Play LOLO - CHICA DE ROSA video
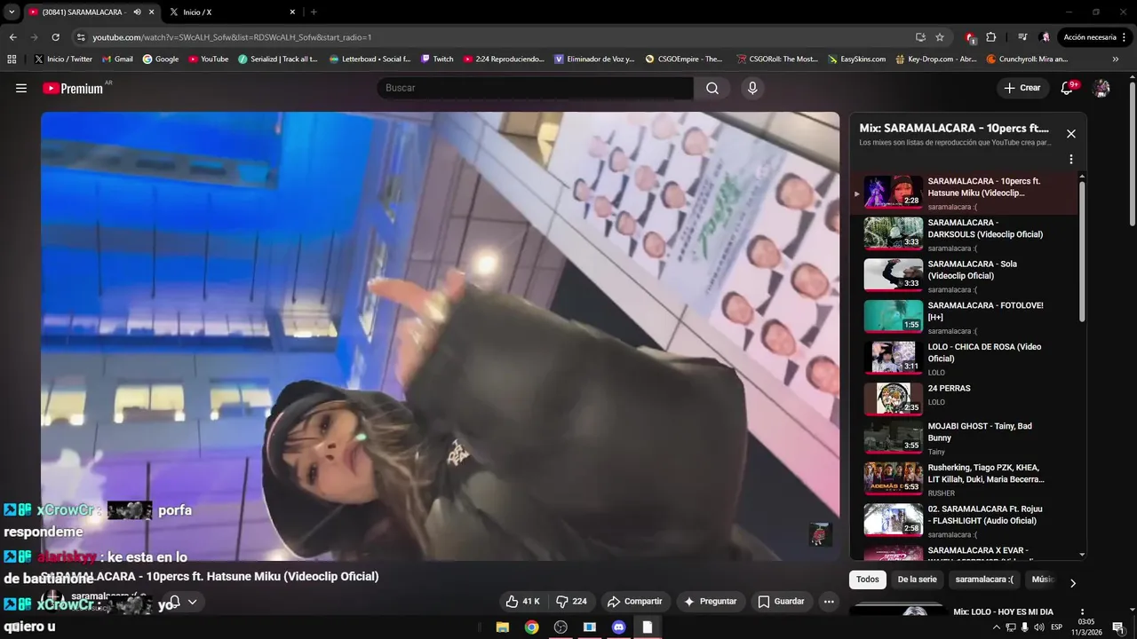 [965, 359]
